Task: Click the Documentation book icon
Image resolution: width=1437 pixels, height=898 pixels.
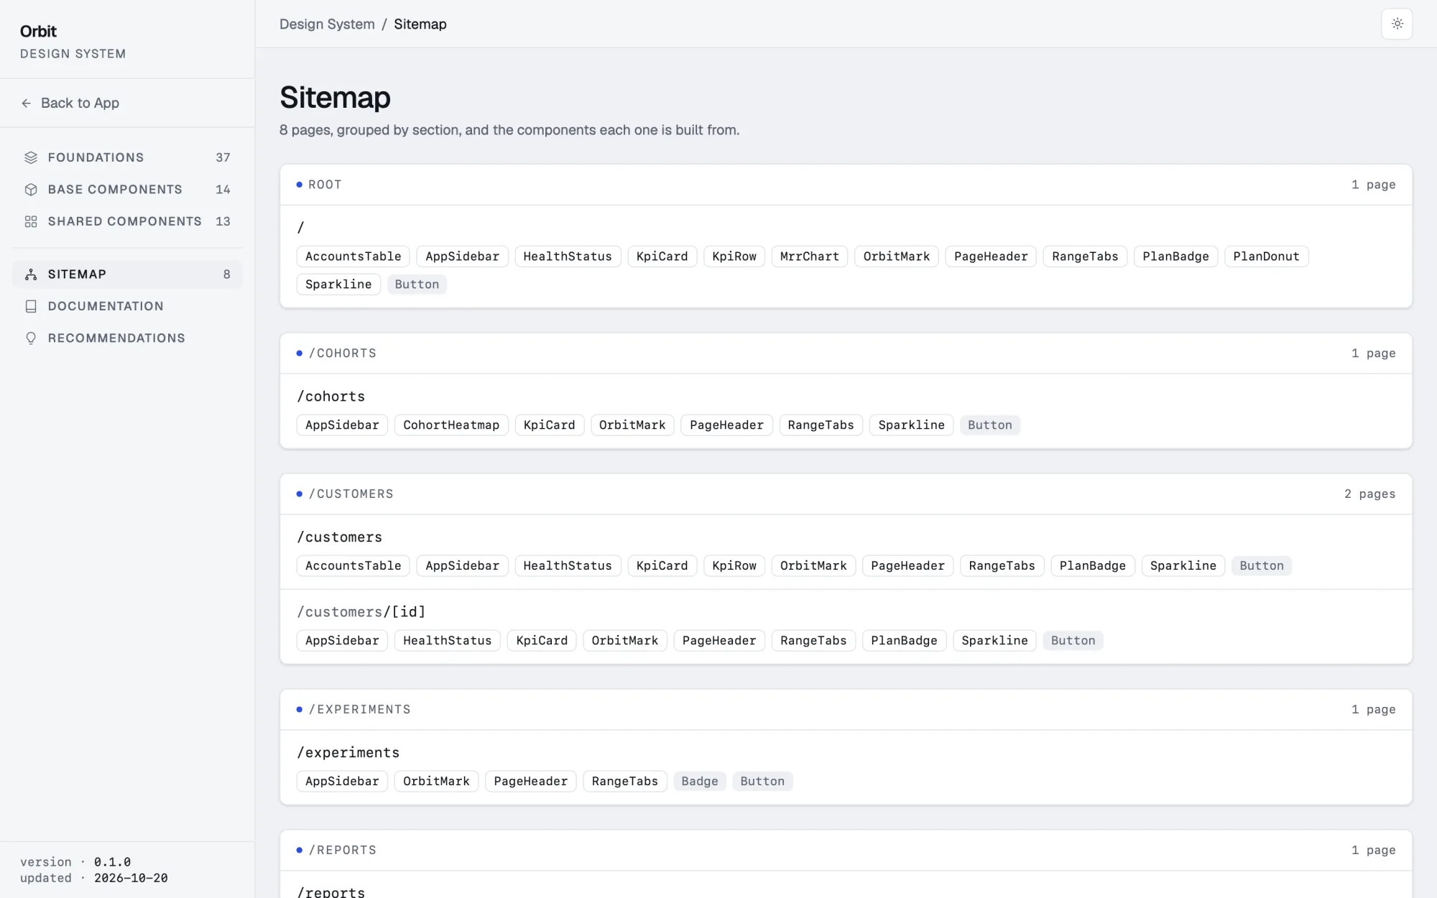Action: (31, 306)
